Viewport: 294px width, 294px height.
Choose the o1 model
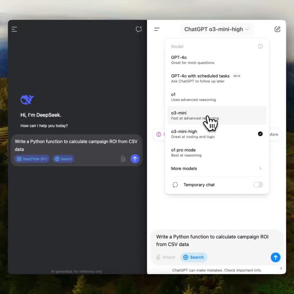click(x=217, y=97)
